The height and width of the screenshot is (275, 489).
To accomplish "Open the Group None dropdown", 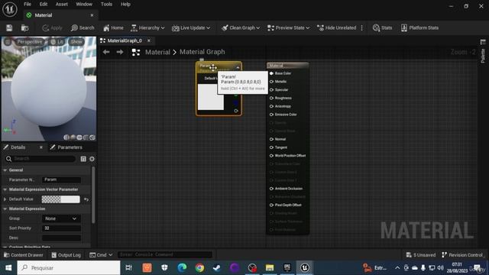I will point(61,218).
